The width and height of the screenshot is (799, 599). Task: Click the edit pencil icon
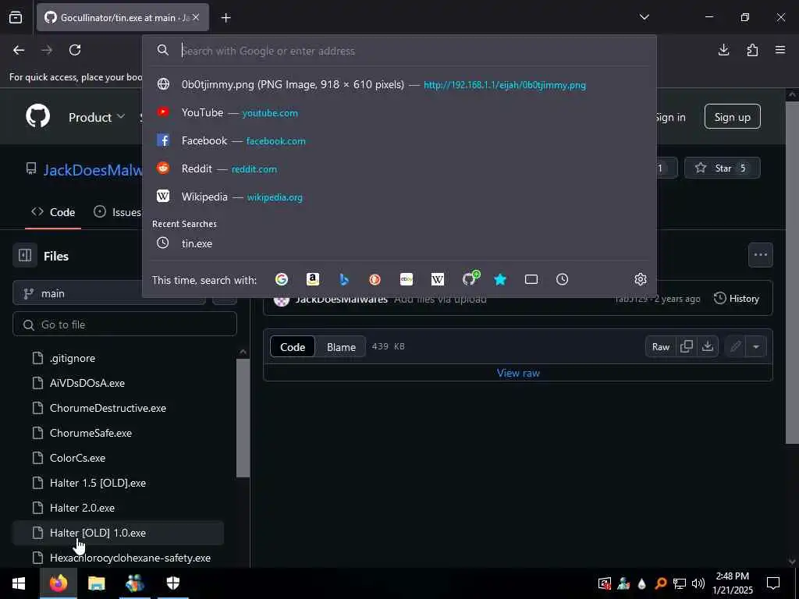[735, 347]
